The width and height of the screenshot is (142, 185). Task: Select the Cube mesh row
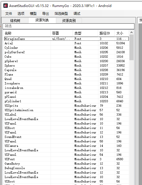66,57
